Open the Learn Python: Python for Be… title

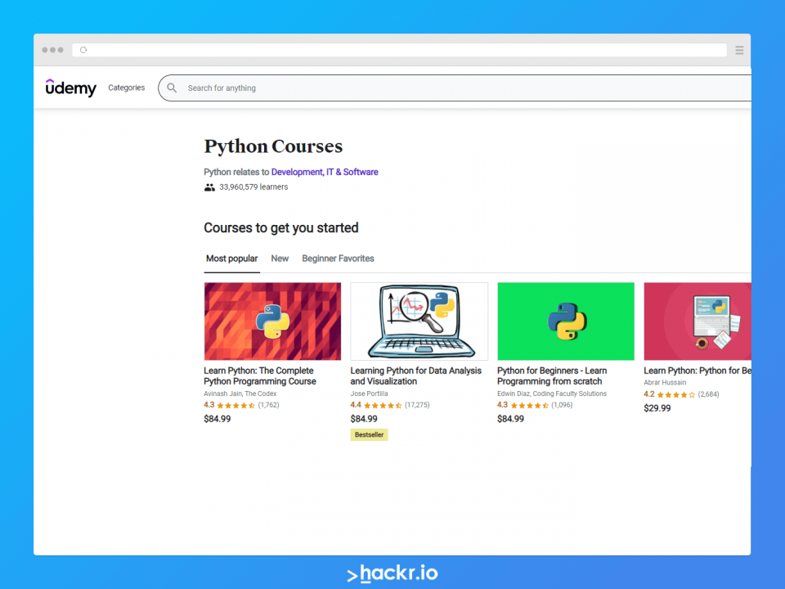point(698,371)
